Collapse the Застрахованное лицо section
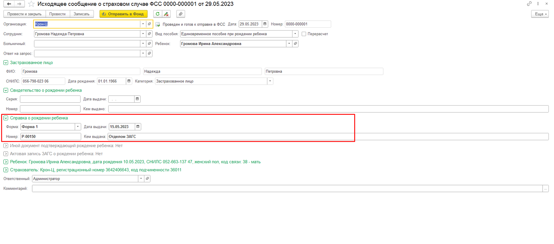Viewport: 554px width, 244px height. (6, 63)
